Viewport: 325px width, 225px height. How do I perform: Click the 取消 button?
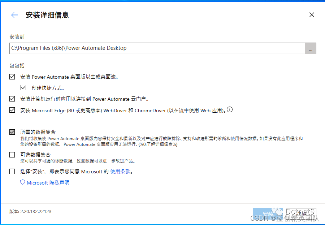point(301,213)
